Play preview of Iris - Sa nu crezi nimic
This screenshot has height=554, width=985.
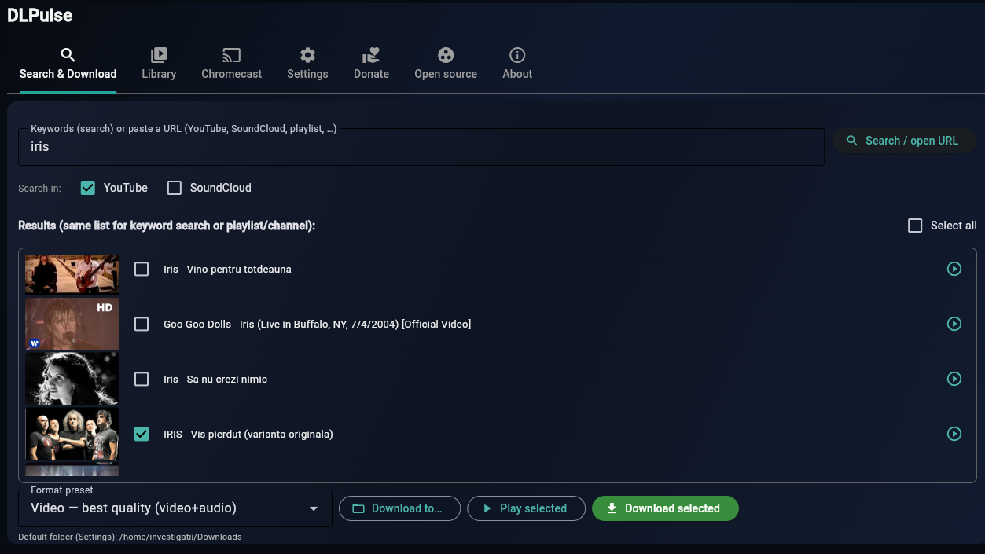tap(954, 379)
